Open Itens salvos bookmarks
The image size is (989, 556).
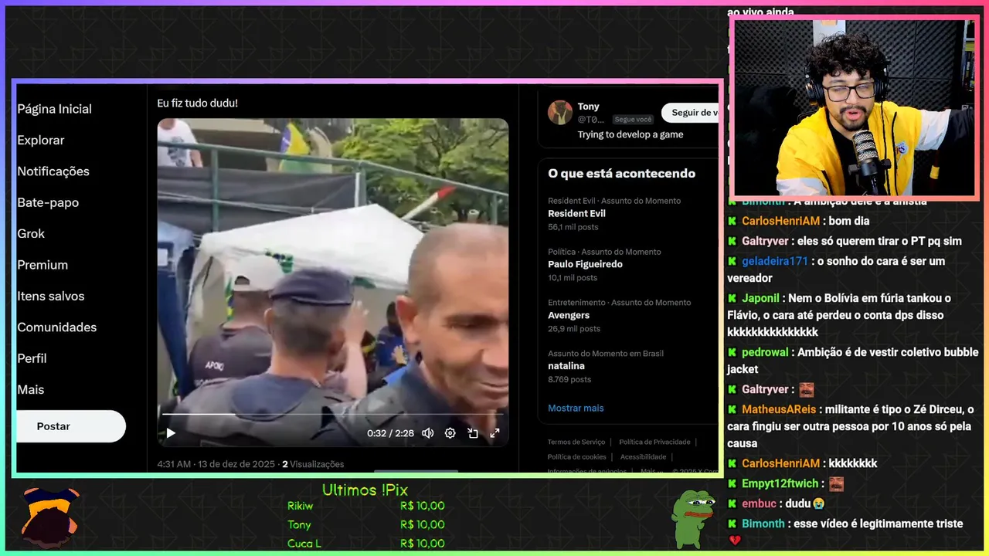[51, 296]
